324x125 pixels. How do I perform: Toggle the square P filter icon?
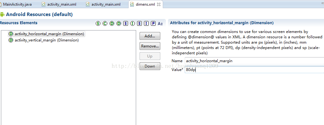[x=153, y=24]
